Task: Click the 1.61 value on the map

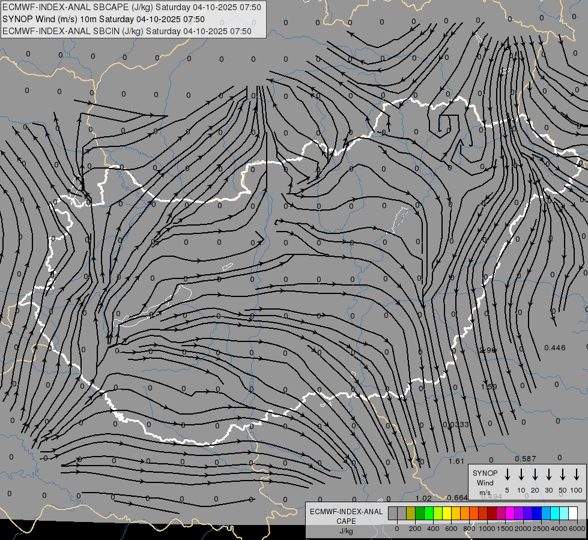Action: pyautogui.click(x=456, y=461)
